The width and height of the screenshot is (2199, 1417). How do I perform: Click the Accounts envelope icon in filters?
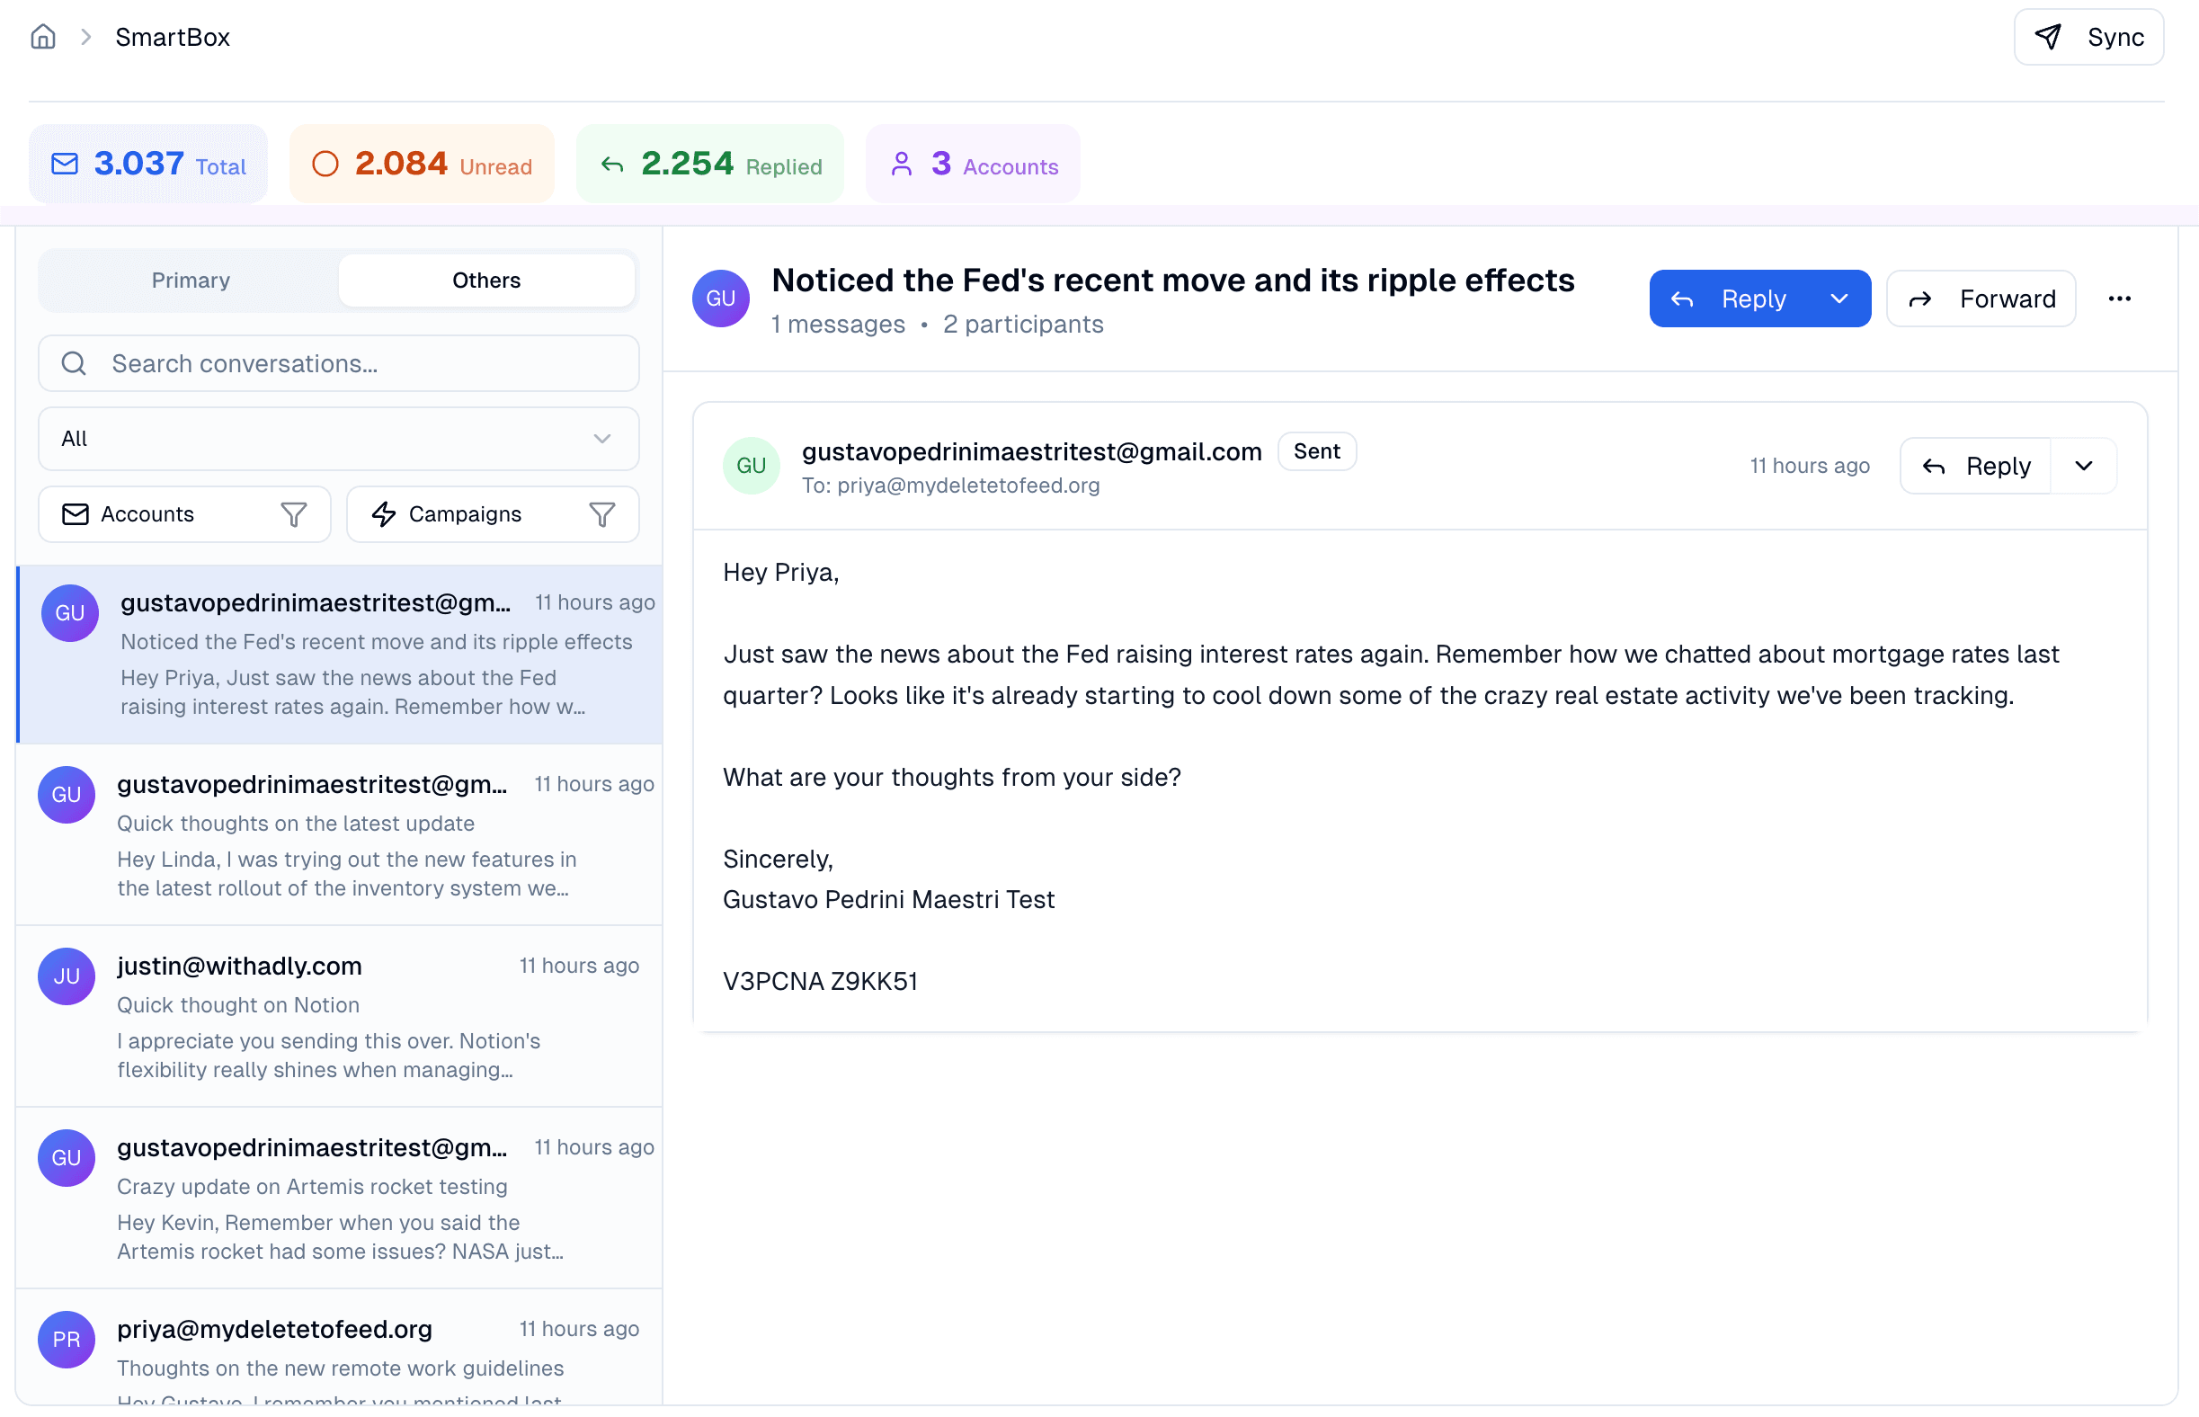tap(76, 514)
